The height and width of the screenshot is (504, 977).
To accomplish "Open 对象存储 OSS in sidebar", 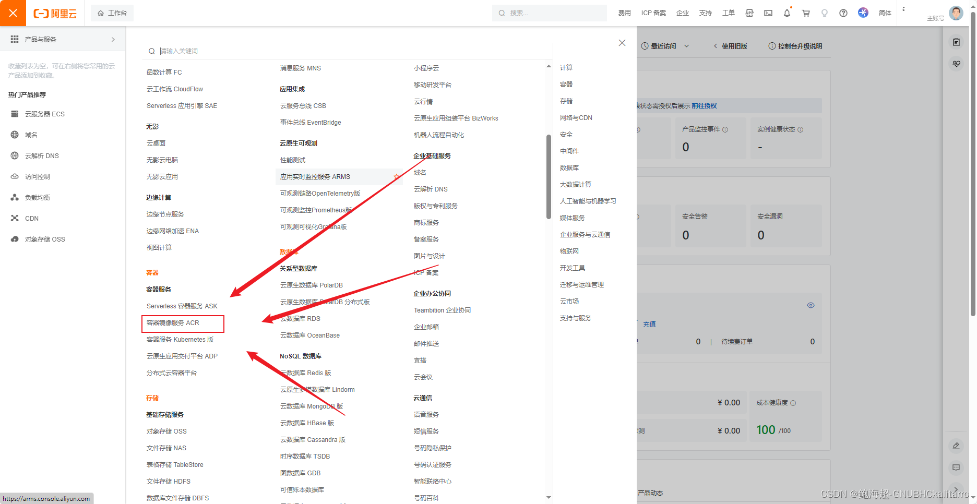I will [45, 239].
